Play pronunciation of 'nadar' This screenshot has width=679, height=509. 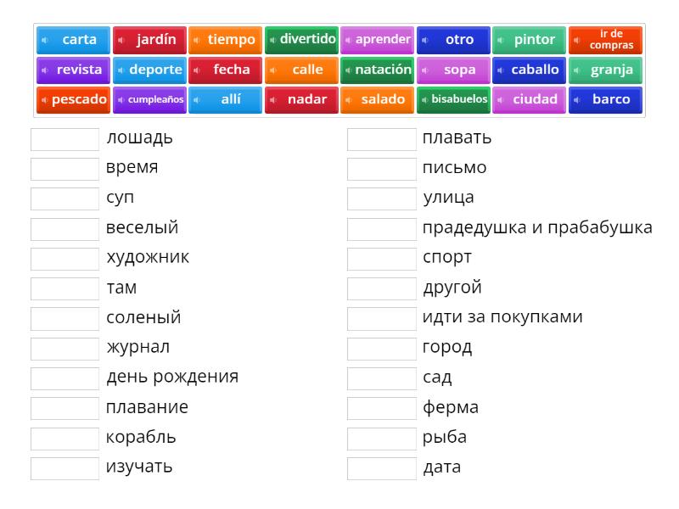tap(273, 100)
